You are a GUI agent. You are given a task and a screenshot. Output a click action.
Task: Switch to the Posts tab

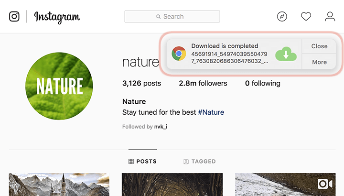point(142,162)
